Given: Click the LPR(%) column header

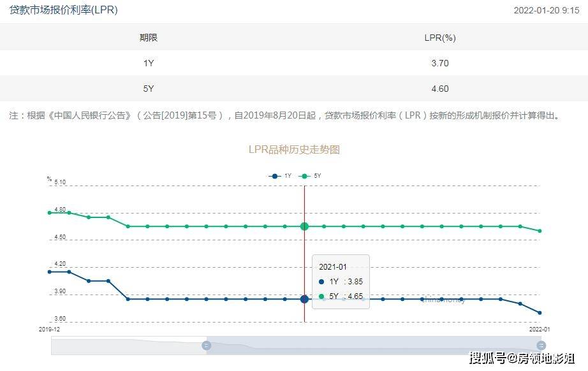Looking at the screenshot, I should pyautogui.click(x=440, y=38).
